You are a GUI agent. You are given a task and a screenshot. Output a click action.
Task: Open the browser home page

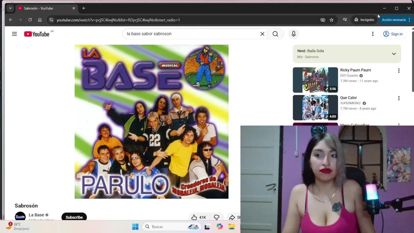(x=39, y=20)
